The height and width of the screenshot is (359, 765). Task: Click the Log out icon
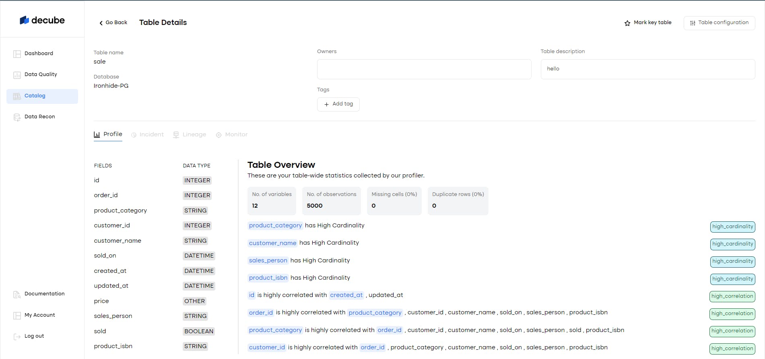(17, 336)
